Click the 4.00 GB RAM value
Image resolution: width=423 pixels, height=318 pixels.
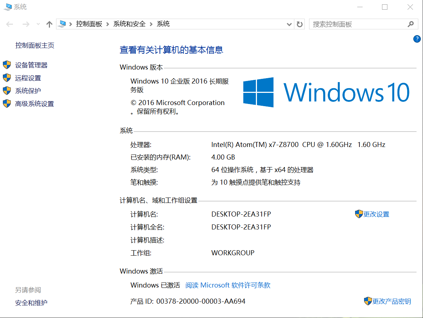223,157
